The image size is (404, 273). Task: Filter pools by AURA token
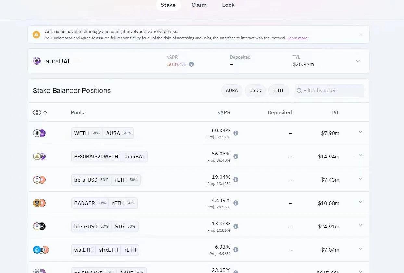click(232, 91)
